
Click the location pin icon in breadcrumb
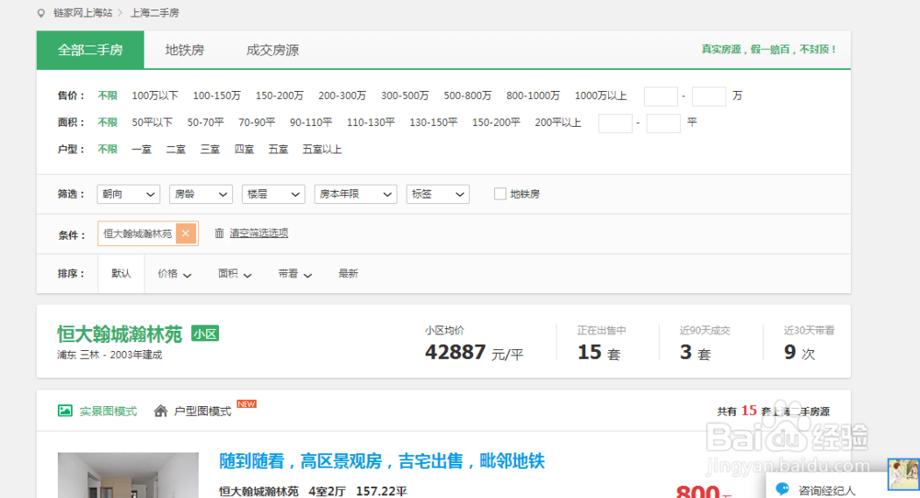point(41,13)
